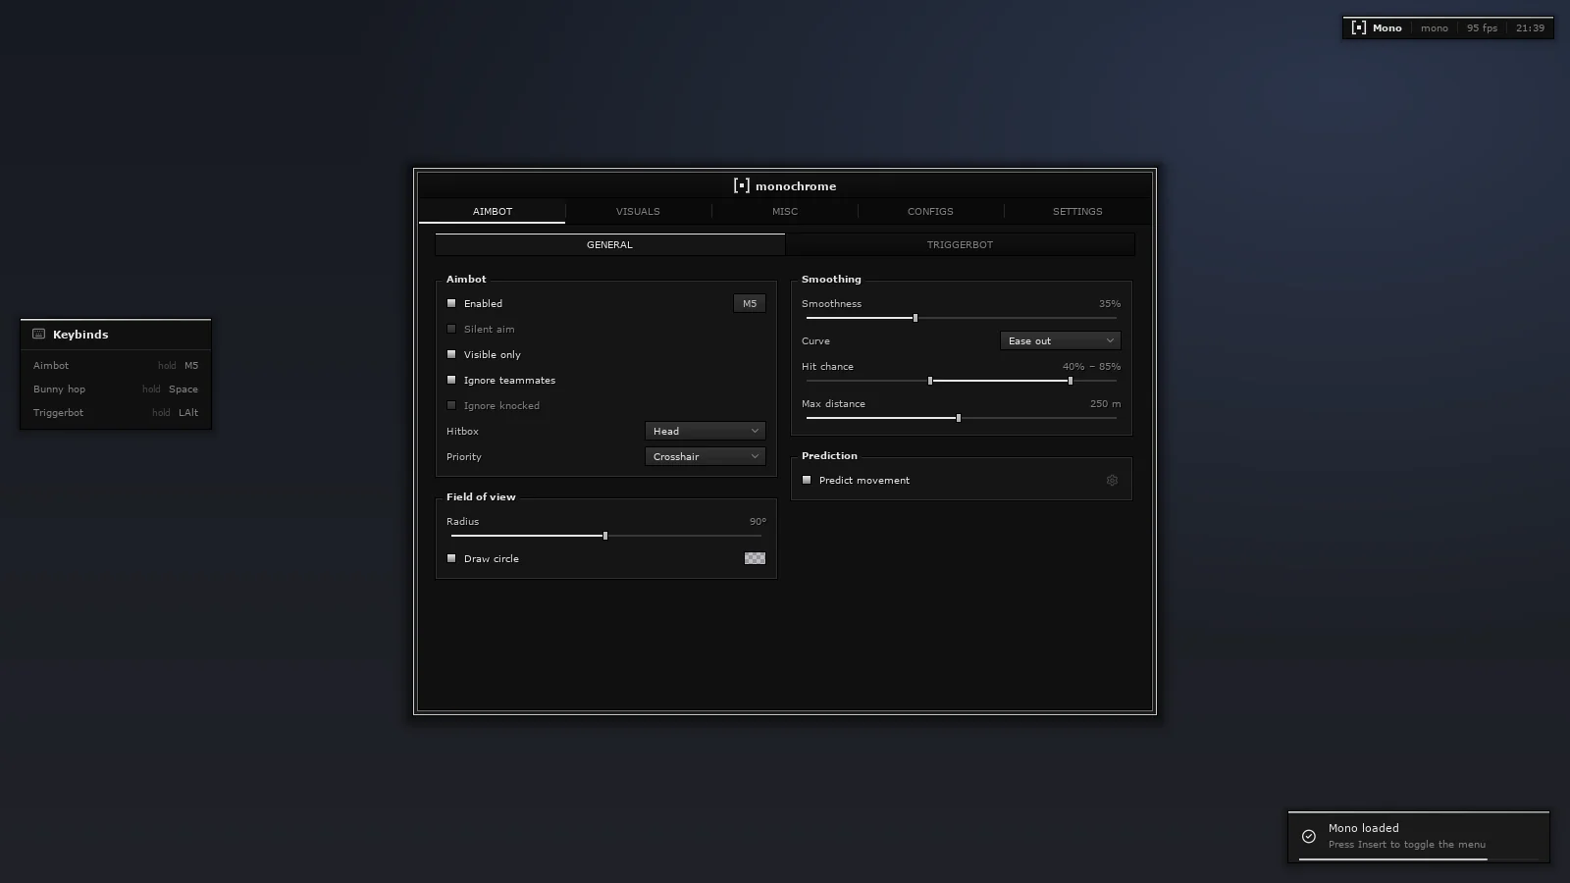
Task: Switch to the MISC tab
Action: click(x=785, y=211)
